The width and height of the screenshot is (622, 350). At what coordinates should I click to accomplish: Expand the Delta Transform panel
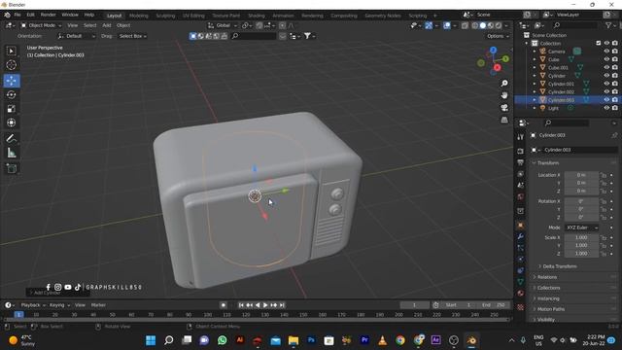coord(560,266)
